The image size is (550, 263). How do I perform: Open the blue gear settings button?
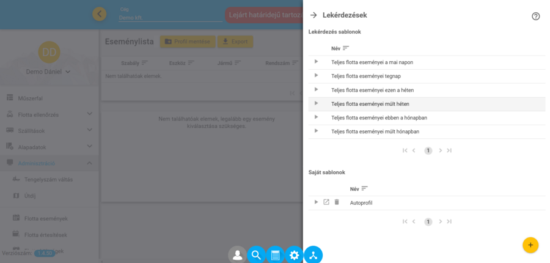tap(294, 255)
